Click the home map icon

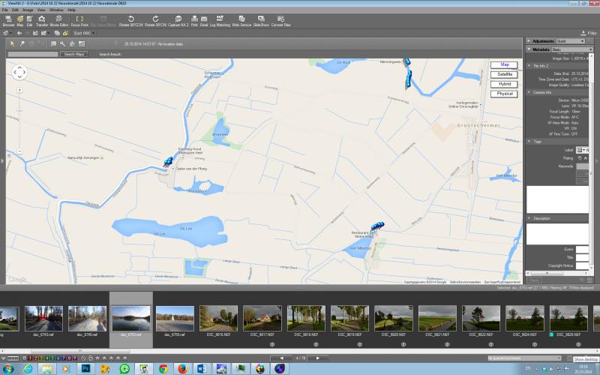(72, 44)
